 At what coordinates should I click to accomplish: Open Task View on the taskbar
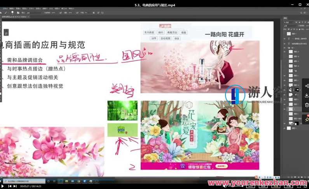[54, 181]
